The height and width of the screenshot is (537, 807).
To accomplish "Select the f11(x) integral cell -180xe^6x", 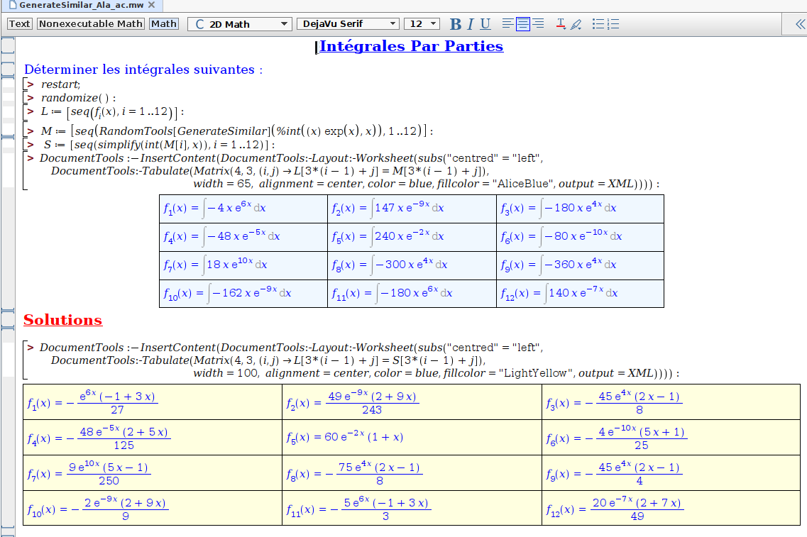I will pos(412,293).
